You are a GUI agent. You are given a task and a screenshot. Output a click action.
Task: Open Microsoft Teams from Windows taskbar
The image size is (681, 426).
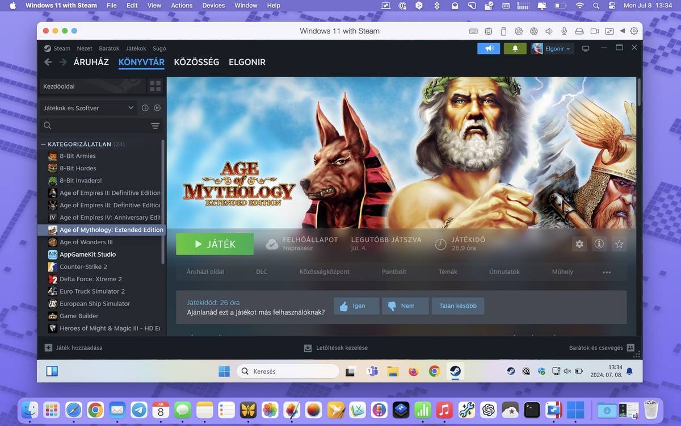tap(372, 371)
